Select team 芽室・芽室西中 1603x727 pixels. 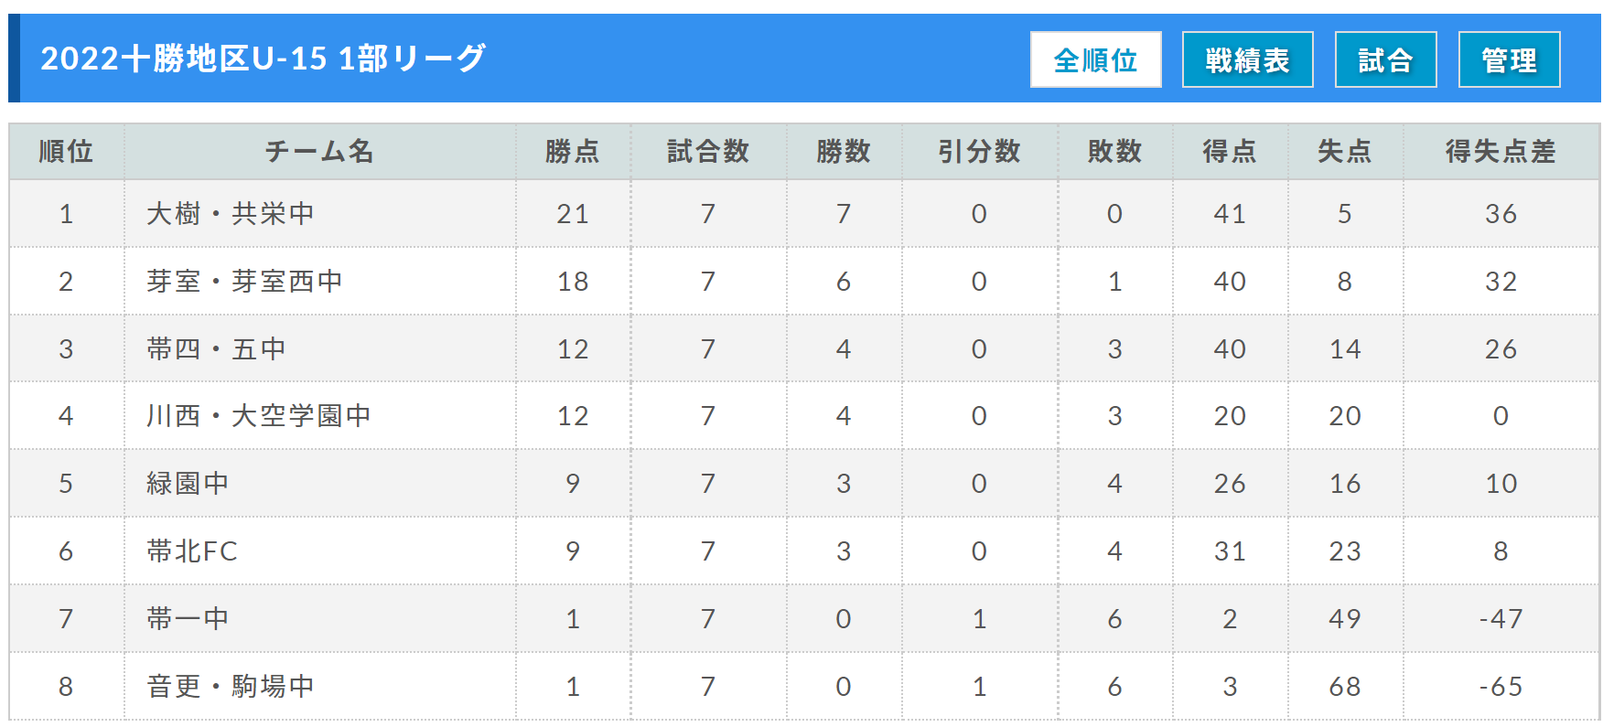pos(244,282)
